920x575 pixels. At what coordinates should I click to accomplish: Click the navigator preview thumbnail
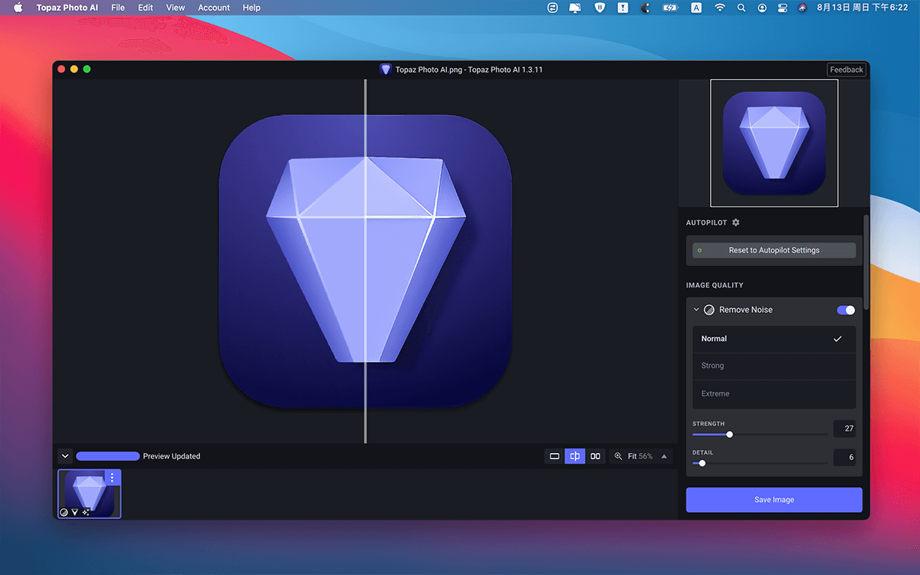[x=774, y=143]
